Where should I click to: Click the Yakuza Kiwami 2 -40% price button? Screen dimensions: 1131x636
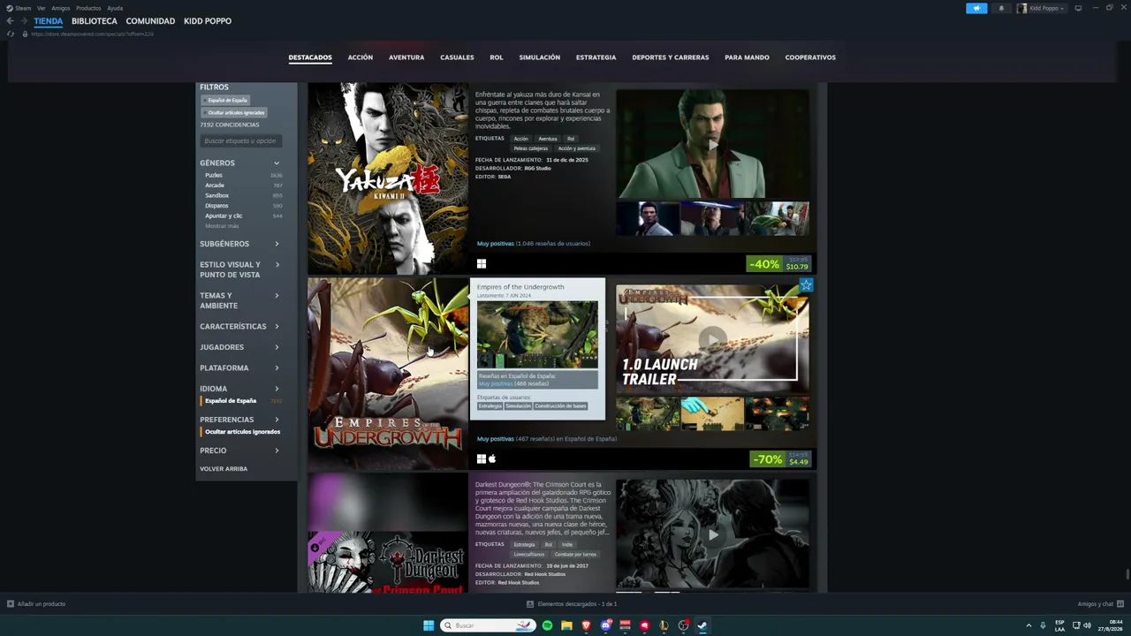(778, 264)
